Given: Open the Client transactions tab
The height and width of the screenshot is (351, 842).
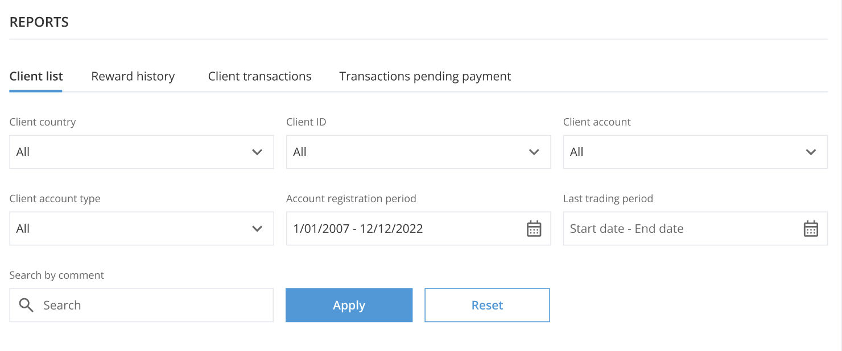Looking at the screenshot, I should (259, 76).
